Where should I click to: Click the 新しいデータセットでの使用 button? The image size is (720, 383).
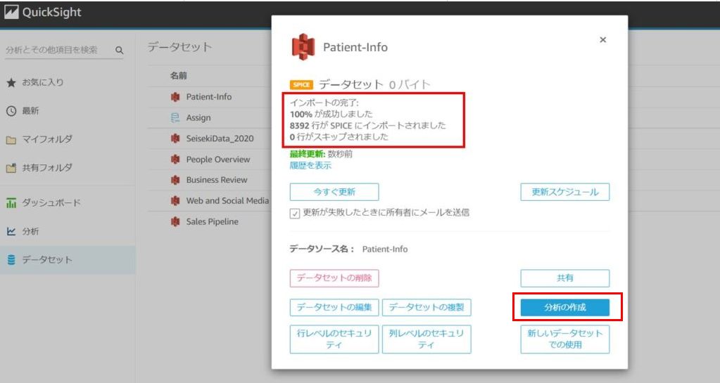(564, 339)
